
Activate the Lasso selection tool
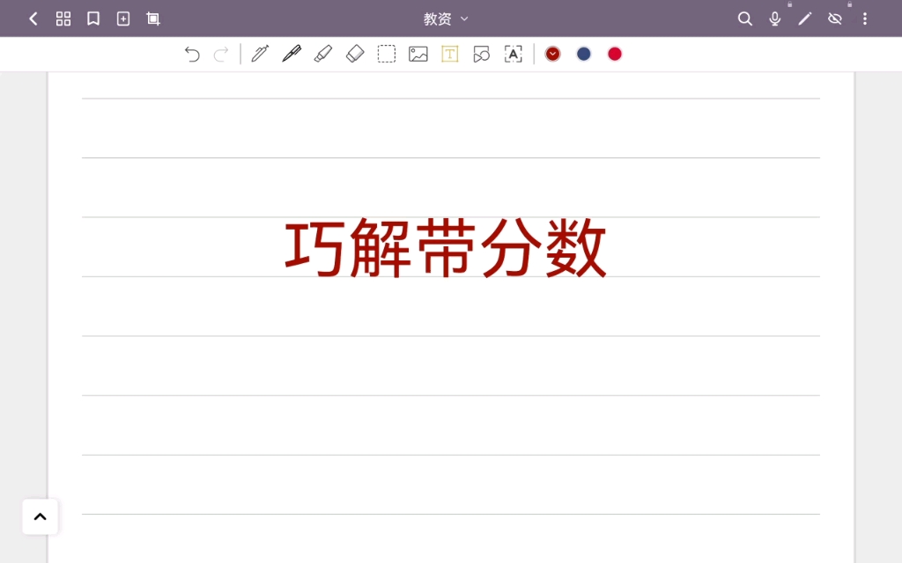387,54
